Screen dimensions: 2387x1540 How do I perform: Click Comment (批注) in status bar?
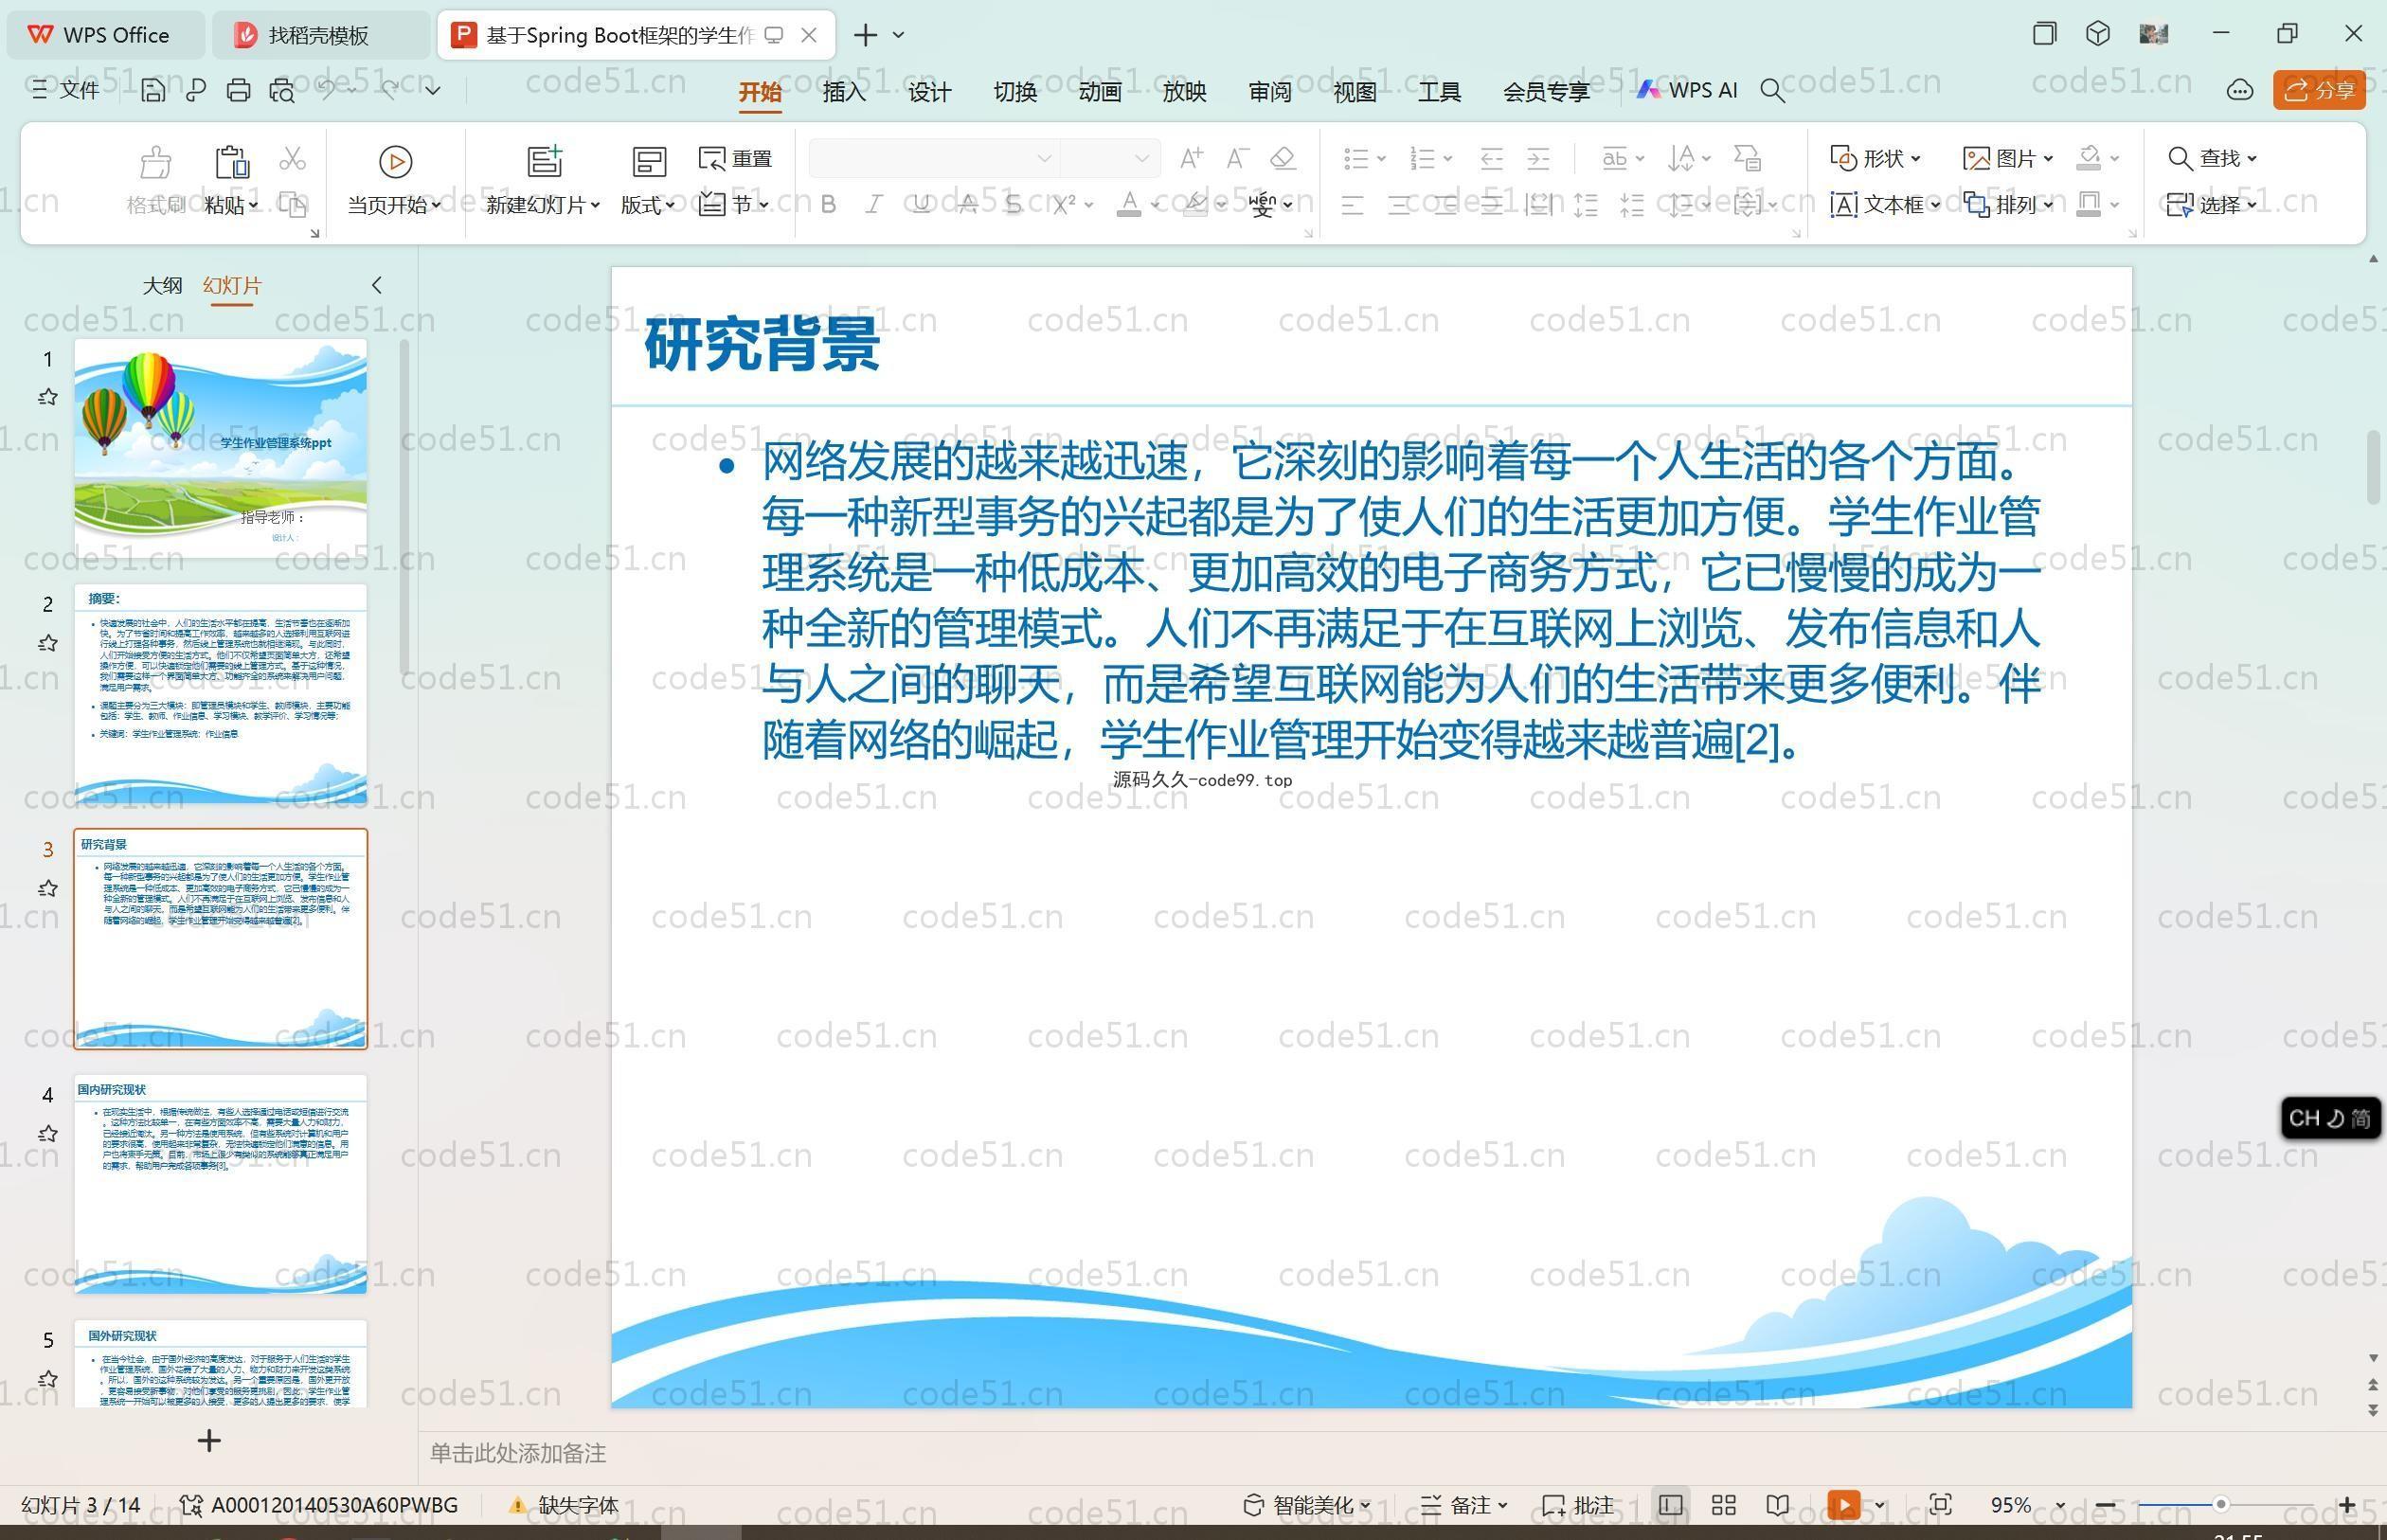1578,1504
